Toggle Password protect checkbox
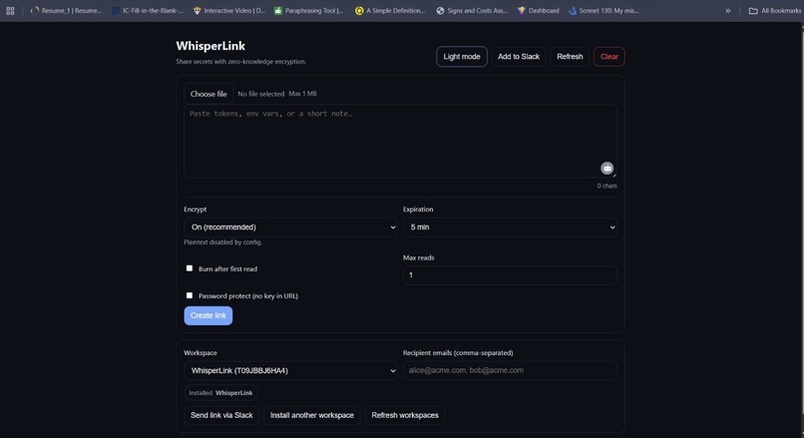 [x=190, y=295]
